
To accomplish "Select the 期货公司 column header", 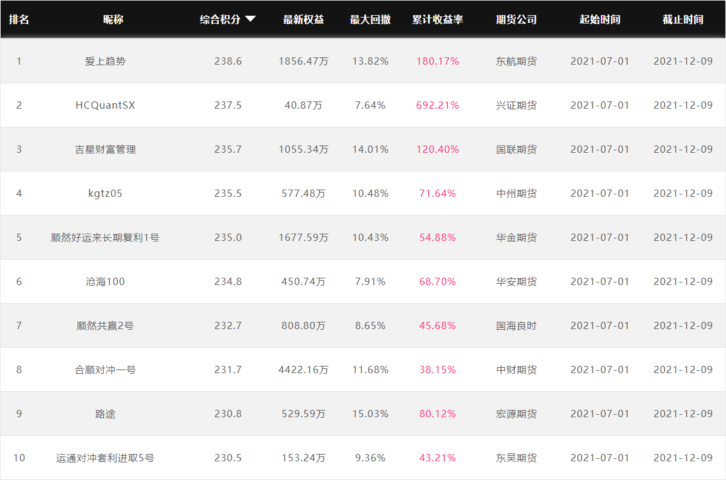I will click(516, 19).
